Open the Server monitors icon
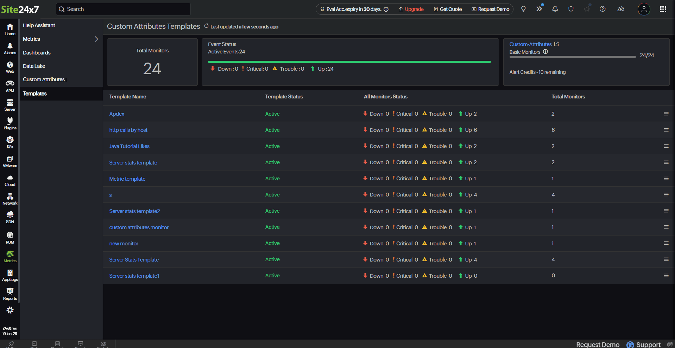Viewport: 675px width, 348px height. (x=10, y=105)
